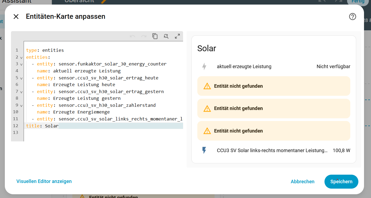Click the grey flash icon for aktuell erzeugte Leistung
The height and width of the screenshot is (198, 371).
tap(204, 67)
